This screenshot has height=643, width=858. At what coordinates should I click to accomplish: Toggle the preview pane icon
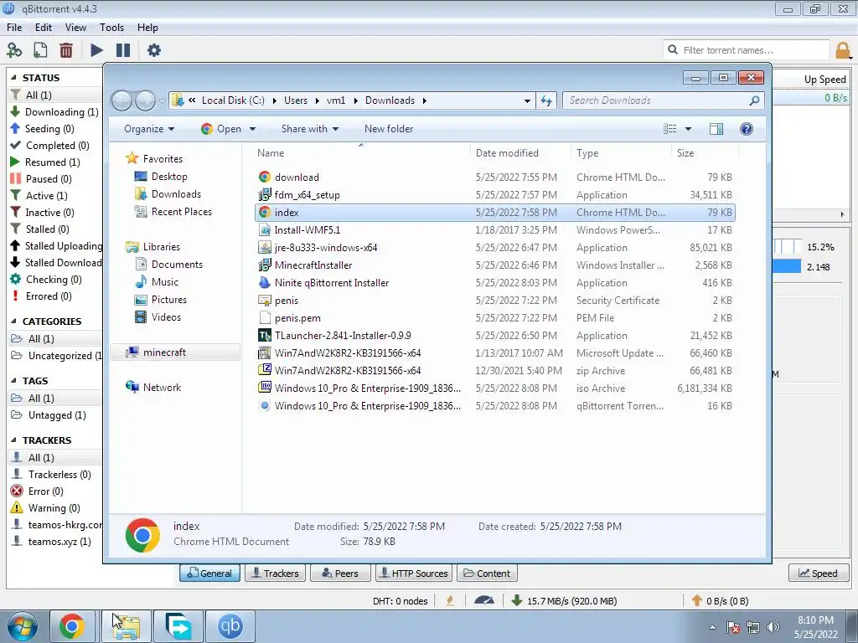pyautogui.click(x=716, y=128)
